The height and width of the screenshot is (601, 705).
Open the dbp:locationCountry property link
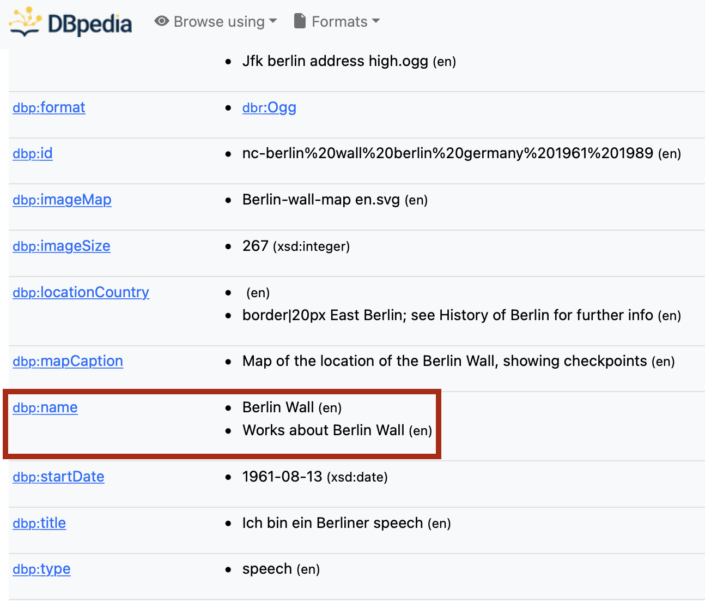pyautogui.click(x=81, y=292)
